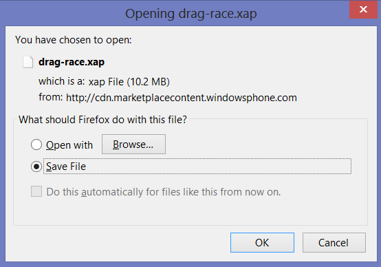
Task: Dismiss the dialog with Cancel
Action: 334,242
